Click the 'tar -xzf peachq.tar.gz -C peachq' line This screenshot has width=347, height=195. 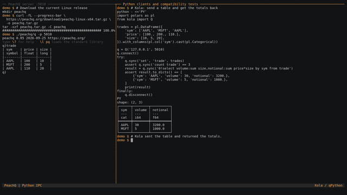[x=34, y=27]
